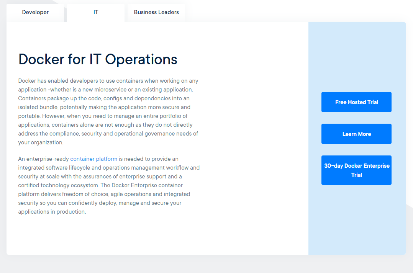Image resolution: width=413 pixels, height=273 pixels.
Task: Click the final line "applications in production."
Action: [52, 212]
